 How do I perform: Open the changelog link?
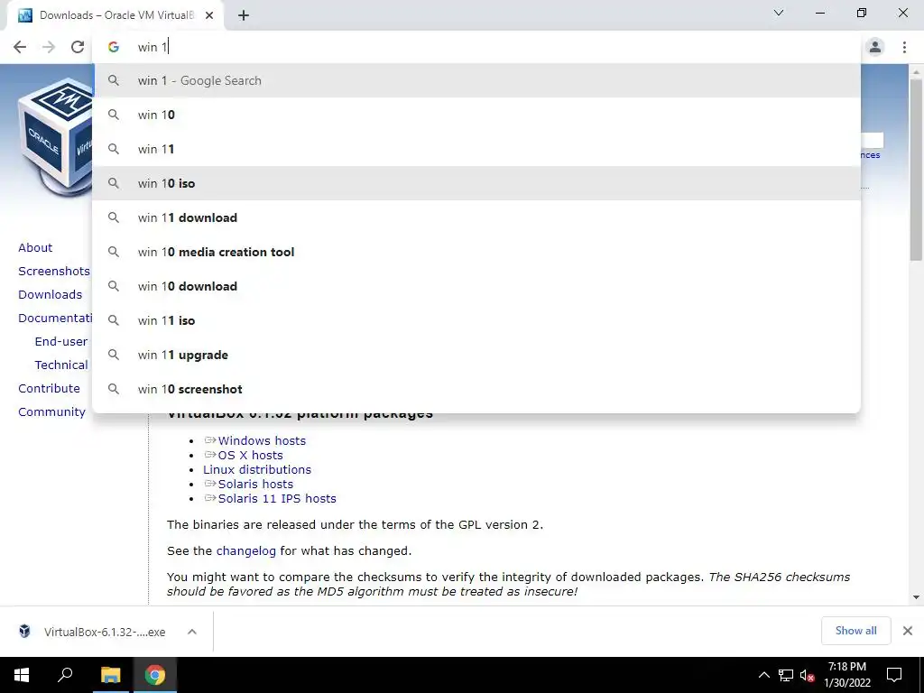(x=245, y=551)
